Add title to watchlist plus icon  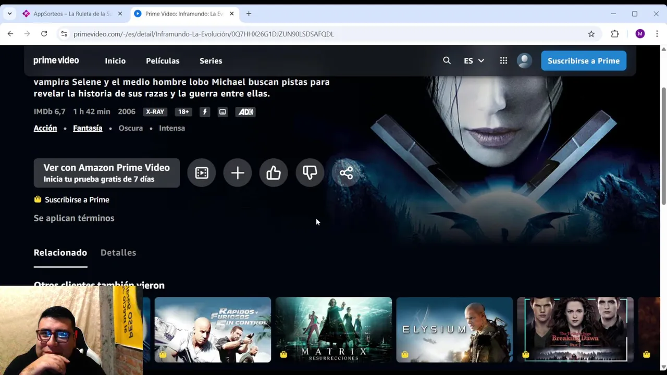pos(238,173)
